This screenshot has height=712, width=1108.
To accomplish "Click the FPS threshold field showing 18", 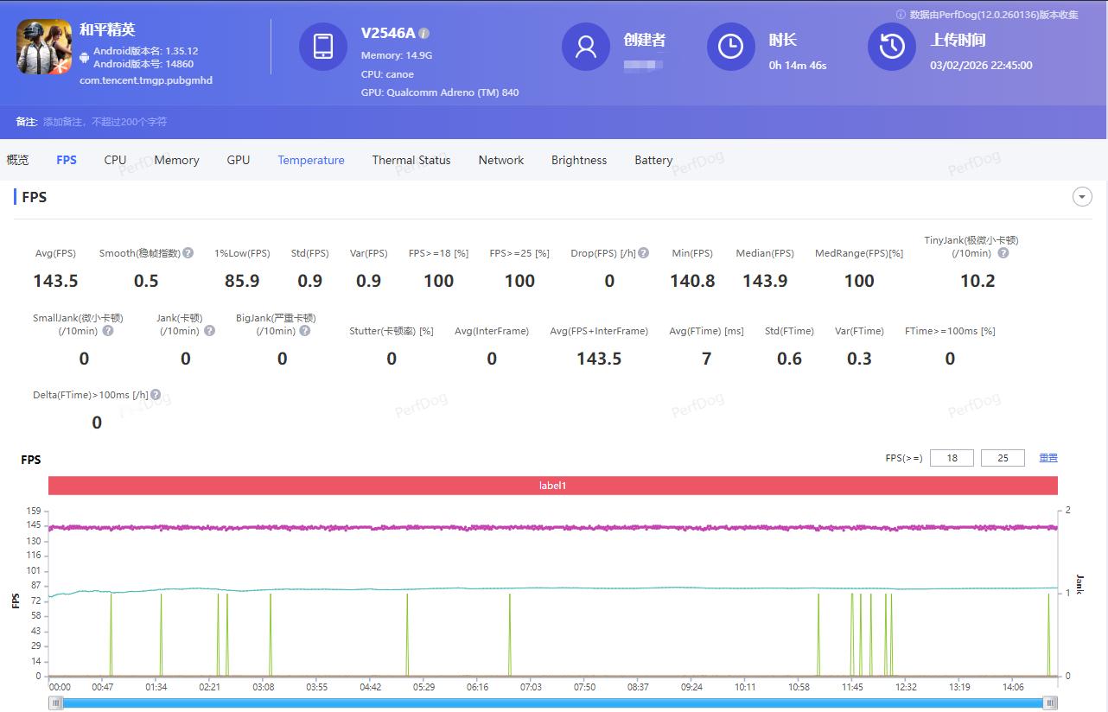I will click(952, 458).
